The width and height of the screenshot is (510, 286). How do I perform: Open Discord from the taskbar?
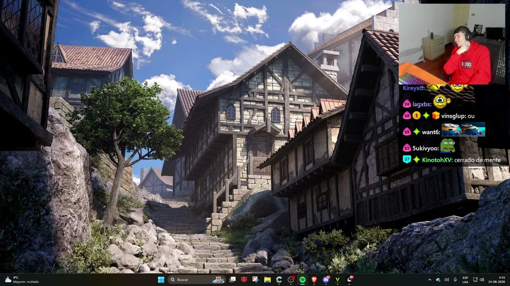coord(326,280)
